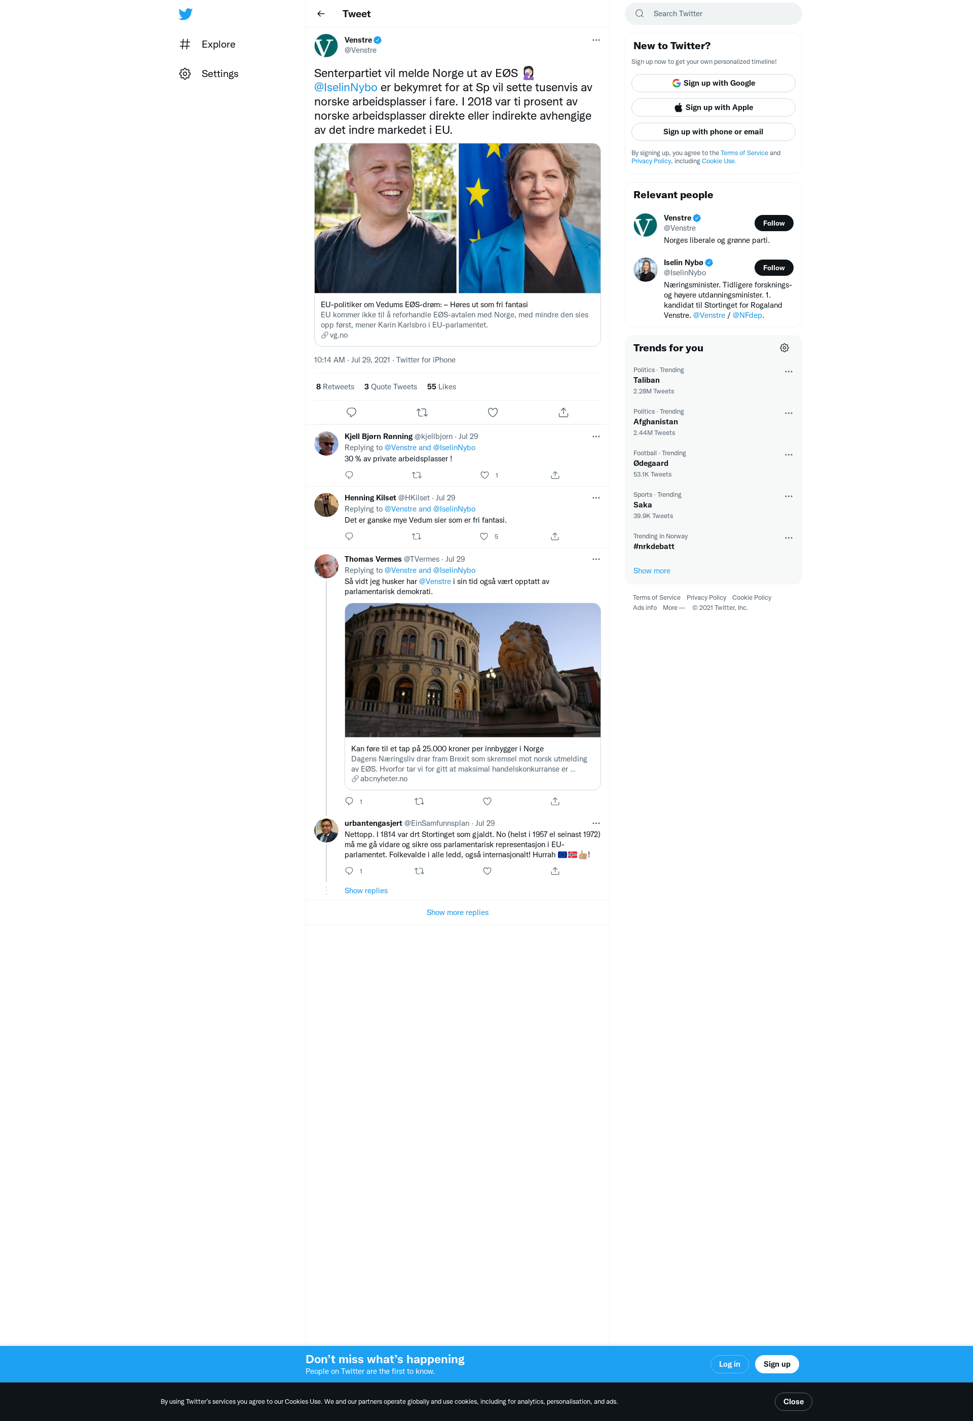Open more options for the Ødegaard trend
973x1421 pixels.
click(x=789, y=455)
